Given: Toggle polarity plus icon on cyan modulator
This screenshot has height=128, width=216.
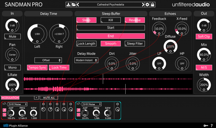Looking at the screenshot, I should (x=79, y=115).
